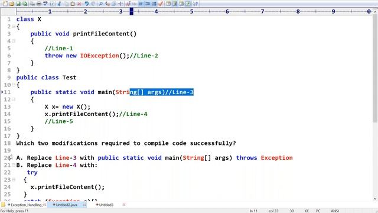This screenshot has width=378, height=213.
Task: Collapse class Test fold at line 10
Action: click(14, 85)
